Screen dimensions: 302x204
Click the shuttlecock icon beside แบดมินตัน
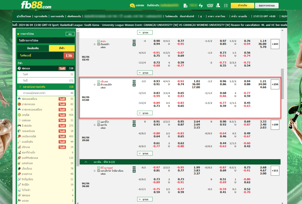pos(19,142)
